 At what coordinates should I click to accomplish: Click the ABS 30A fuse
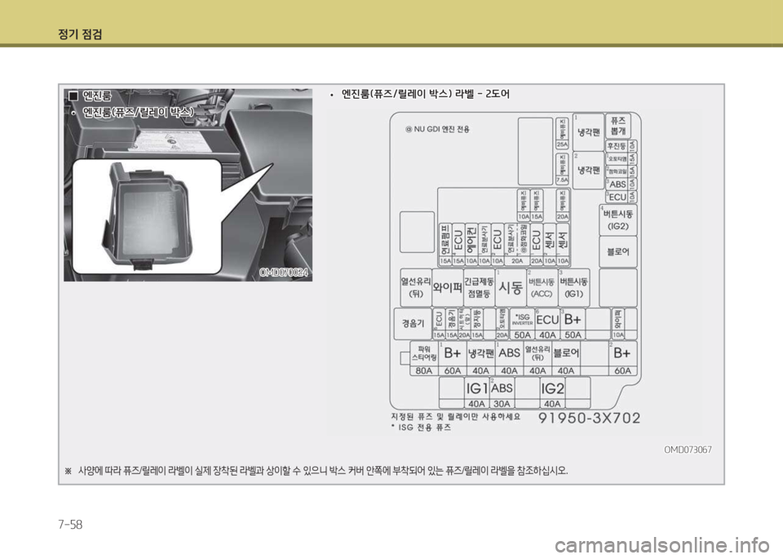[x=502, y=393]
